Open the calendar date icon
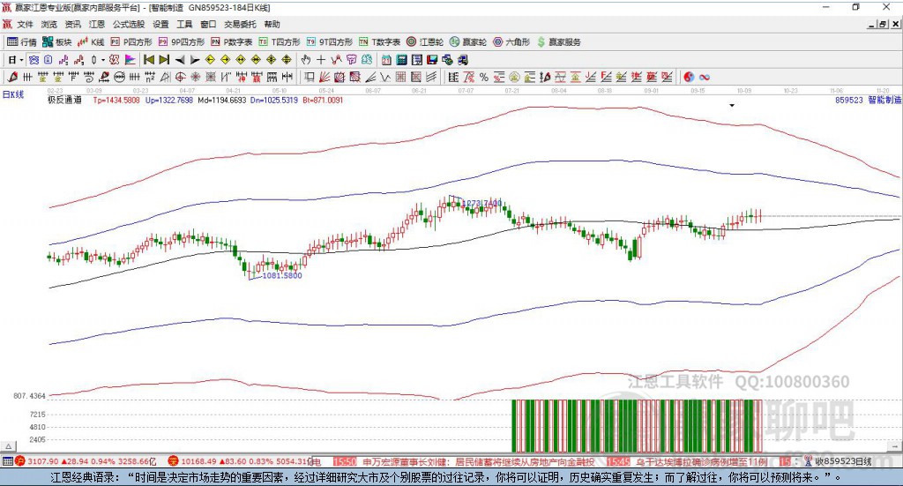Viewport: 903px width, 486px height. (386, 60)
